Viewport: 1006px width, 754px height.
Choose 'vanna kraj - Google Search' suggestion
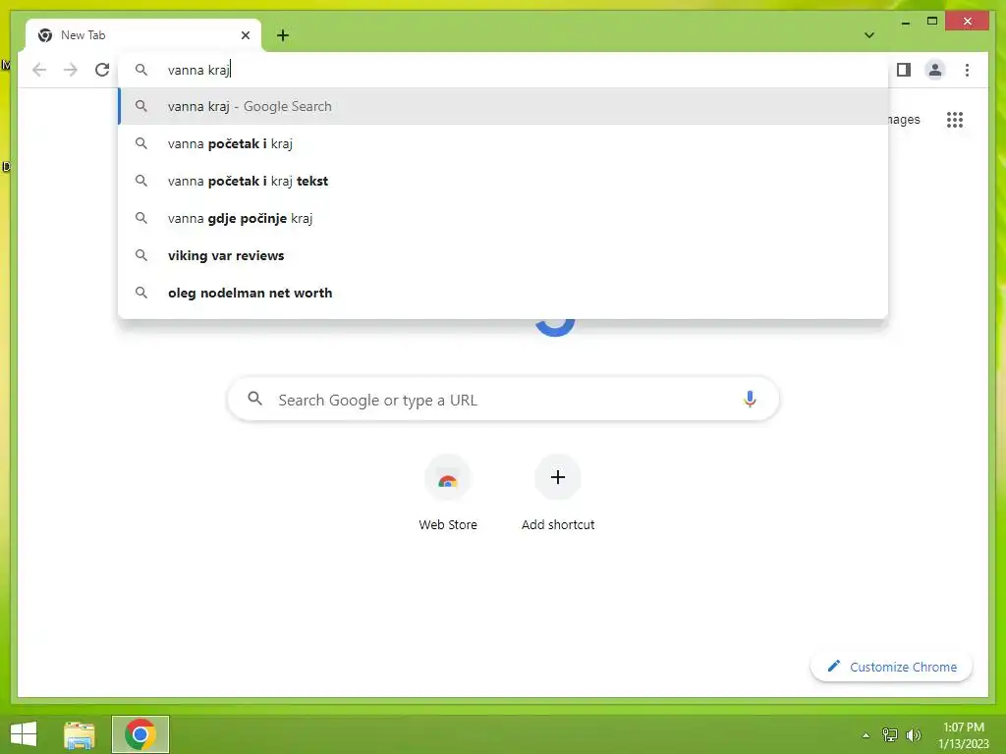(x=504, y=106)
